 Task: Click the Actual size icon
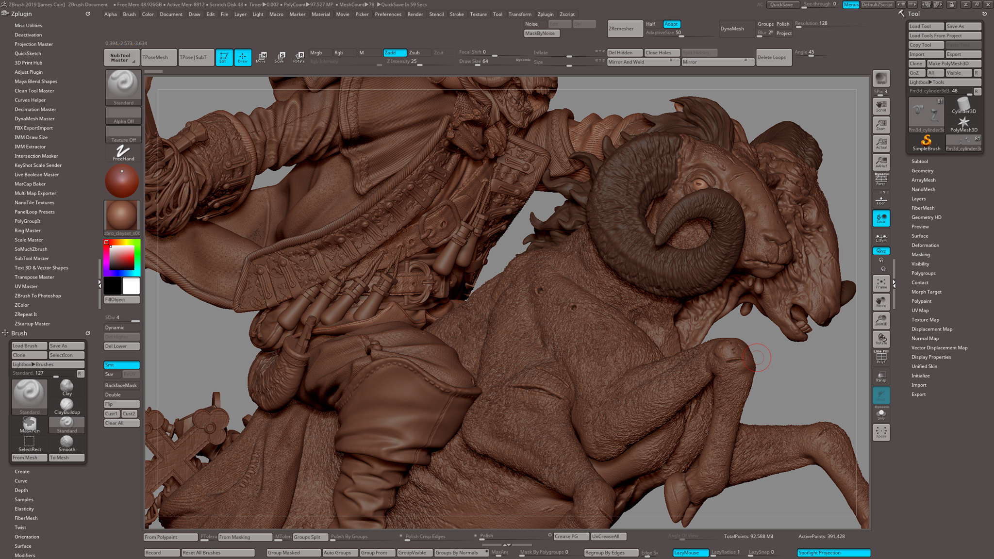click(x=881, y=143)
